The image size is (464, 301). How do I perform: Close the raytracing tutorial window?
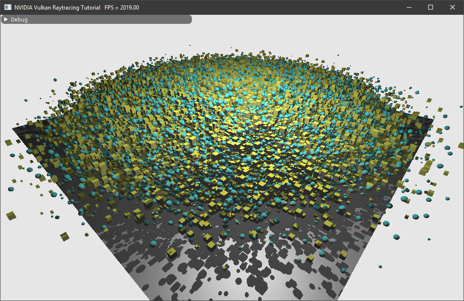[453, 7]
